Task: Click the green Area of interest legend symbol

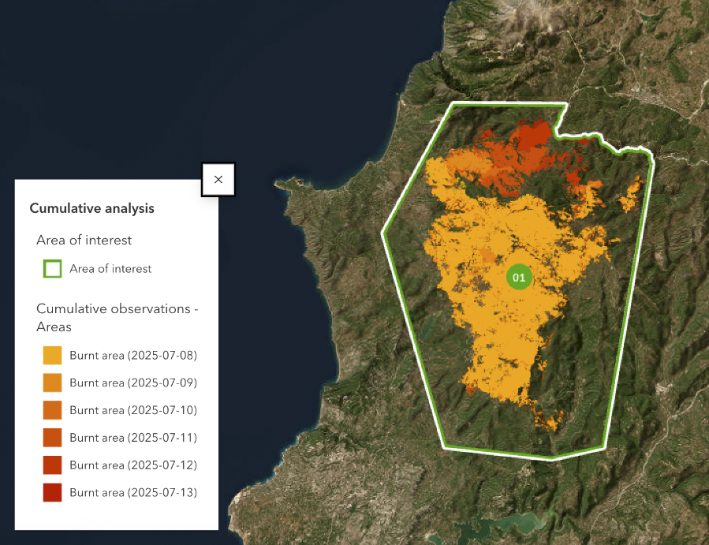Action: click(x=52, y=269)
